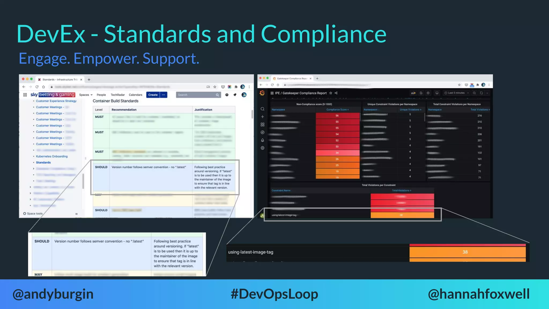
Task: Open Customer Experience Strategy page link
Action: [56, 101]
